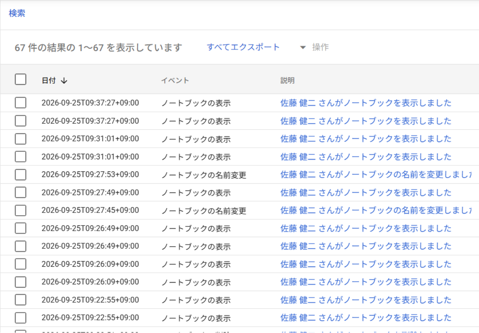Open the 操作 dropdown menu
This screenshot has width=479, height=333.
pos(315,48)
